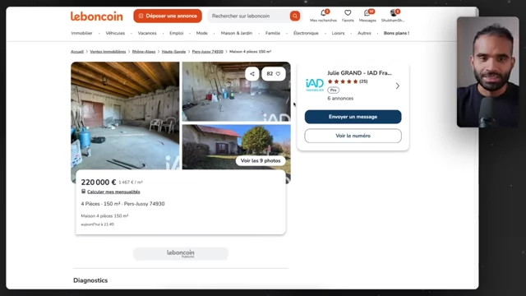Open the Famille category menu
Viewport: 526px width, 296px height.
click(x=273, y=33)
